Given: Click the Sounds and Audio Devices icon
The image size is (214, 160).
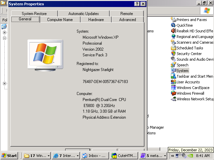Looking at the screenshot, I should (x=174, y=59).
